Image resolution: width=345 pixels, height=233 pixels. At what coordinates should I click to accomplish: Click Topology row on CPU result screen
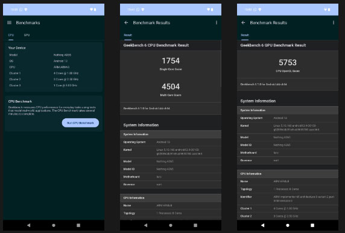click(171, 213)
